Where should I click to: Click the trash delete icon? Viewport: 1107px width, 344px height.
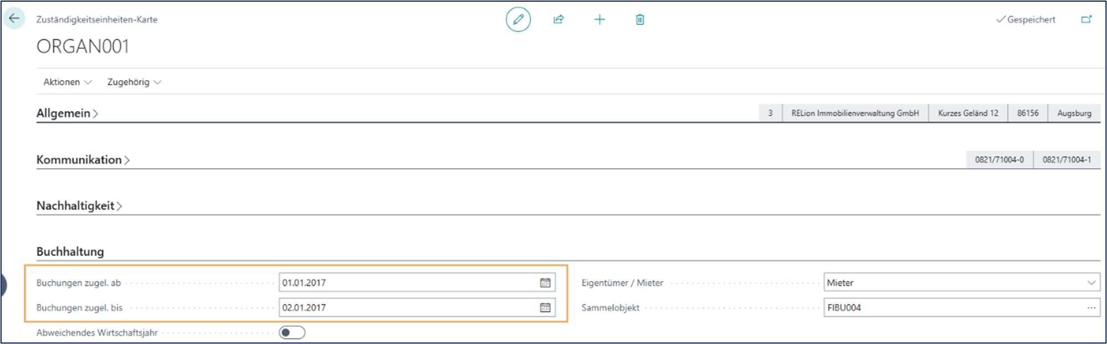pyautogui.click(x=640, y=20)
